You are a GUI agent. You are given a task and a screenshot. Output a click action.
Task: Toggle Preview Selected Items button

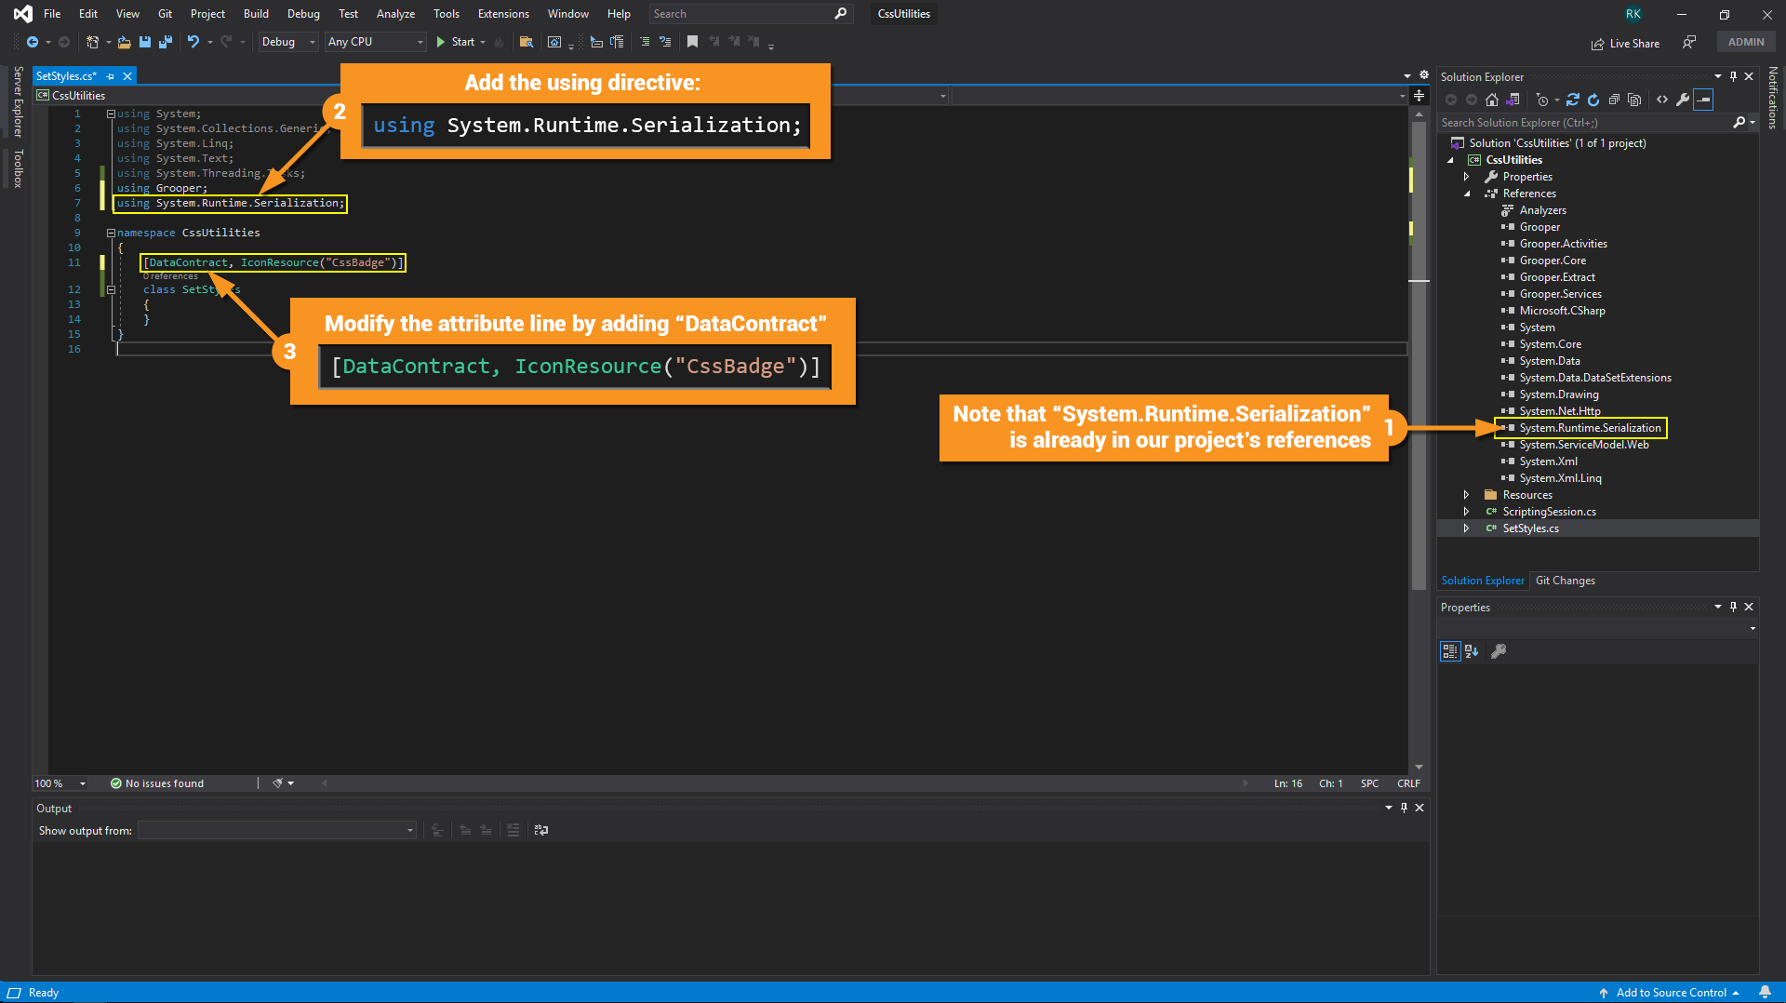1703,100
